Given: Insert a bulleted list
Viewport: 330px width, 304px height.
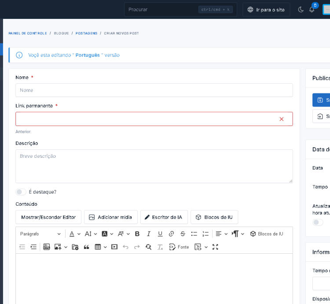Looking at the screenshot, I should 194,234.
